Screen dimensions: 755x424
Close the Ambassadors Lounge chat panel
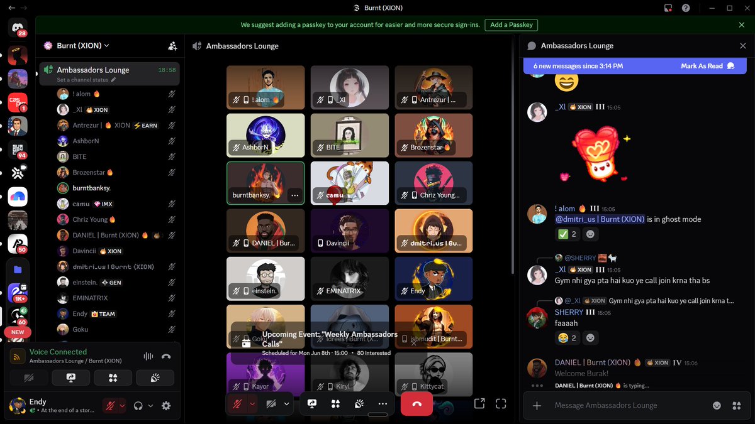click(743, 46)
